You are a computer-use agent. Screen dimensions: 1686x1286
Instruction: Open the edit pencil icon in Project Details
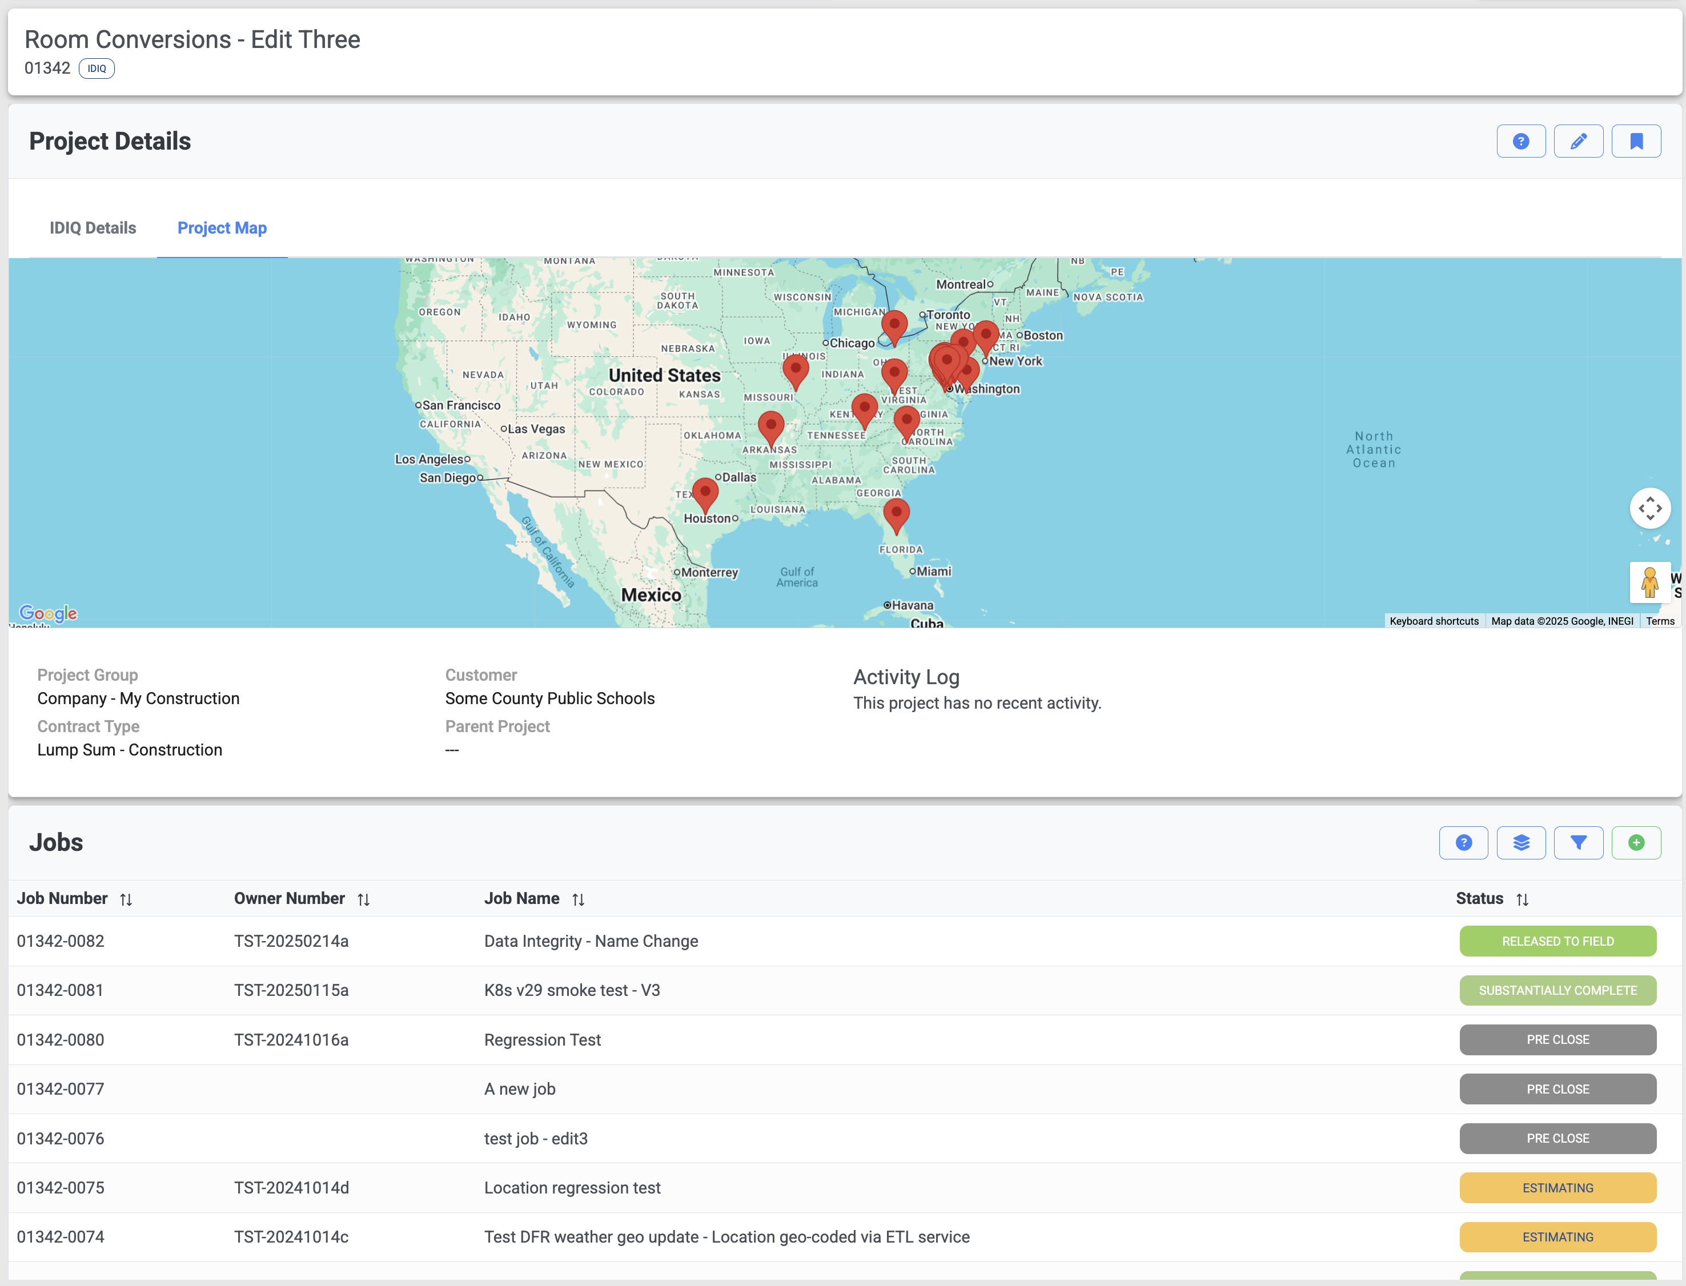point(1578,141)
